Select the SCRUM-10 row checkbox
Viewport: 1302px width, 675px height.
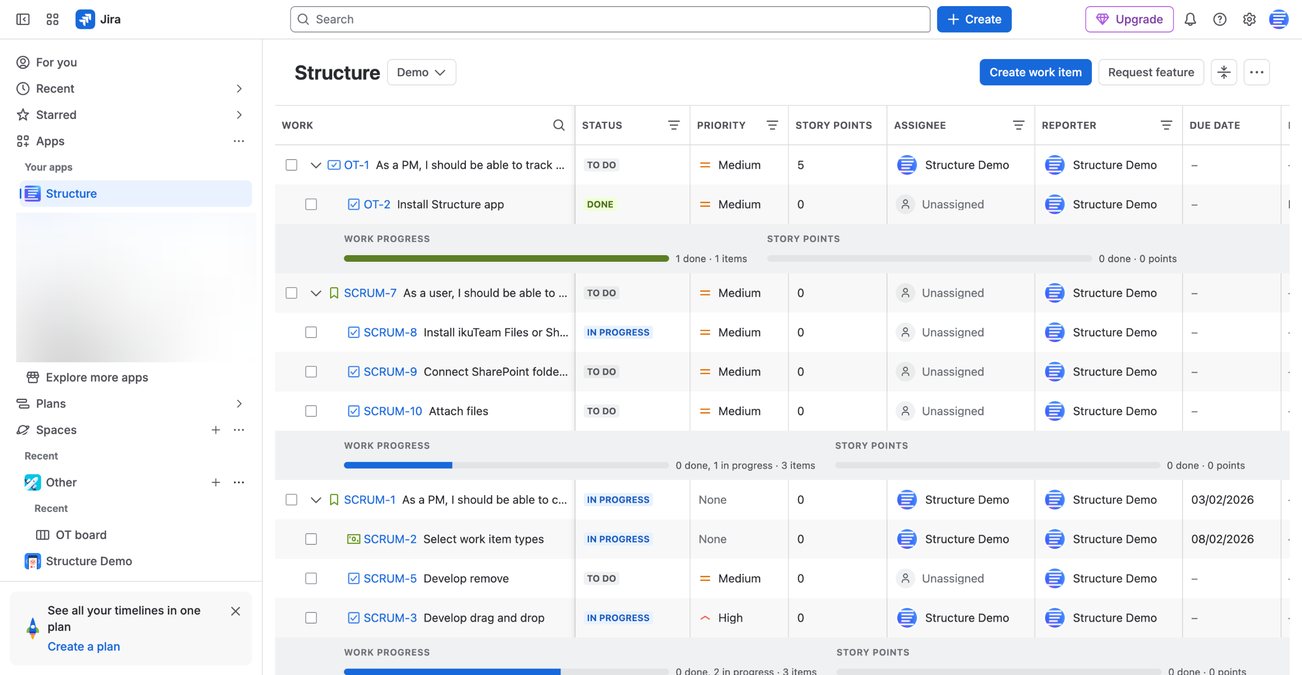coord(311,411)
